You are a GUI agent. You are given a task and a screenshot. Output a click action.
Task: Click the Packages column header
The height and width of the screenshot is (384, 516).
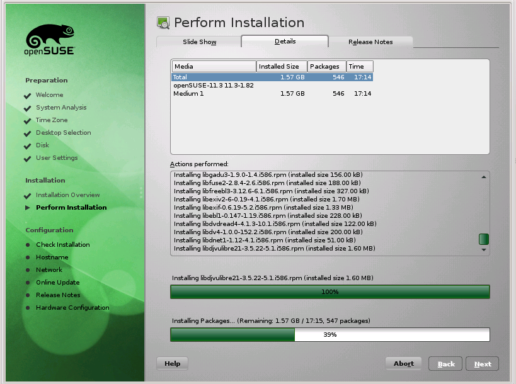[326, 66]
